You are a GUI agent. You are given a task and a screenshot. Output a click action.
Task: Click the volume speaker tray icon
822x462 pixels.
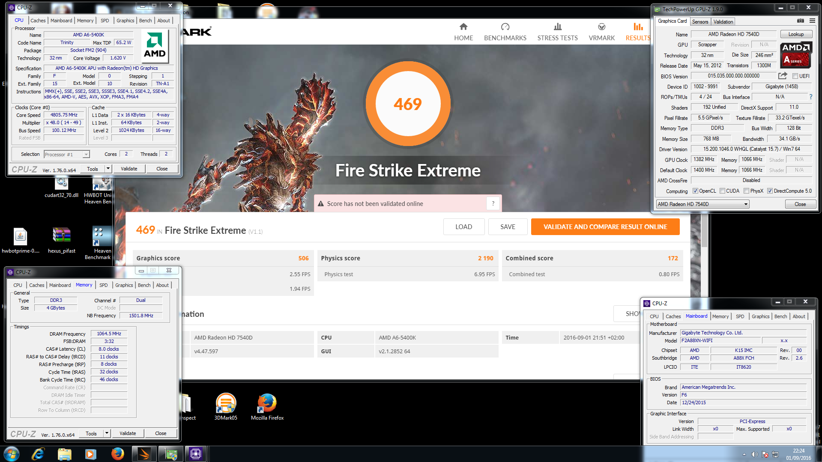[754, 454]
